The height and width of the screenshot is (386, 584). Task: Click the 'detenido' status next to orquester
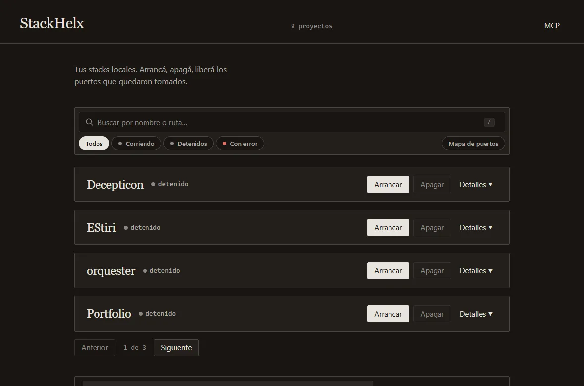pyautogui.click(x=161, y=271)
